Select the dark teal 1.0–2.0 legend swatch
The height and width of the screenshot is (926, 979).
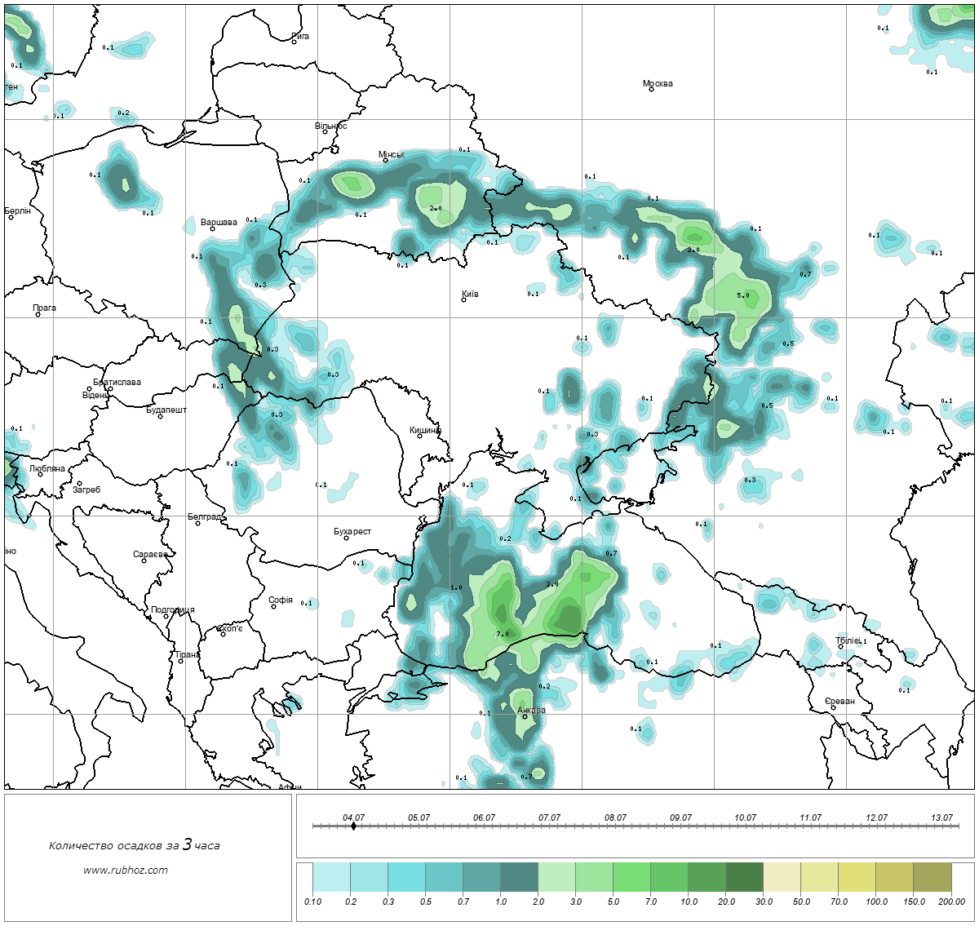click(x=519, y=879)
